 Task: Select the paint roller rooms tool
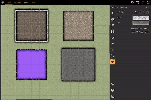(113, 62)
